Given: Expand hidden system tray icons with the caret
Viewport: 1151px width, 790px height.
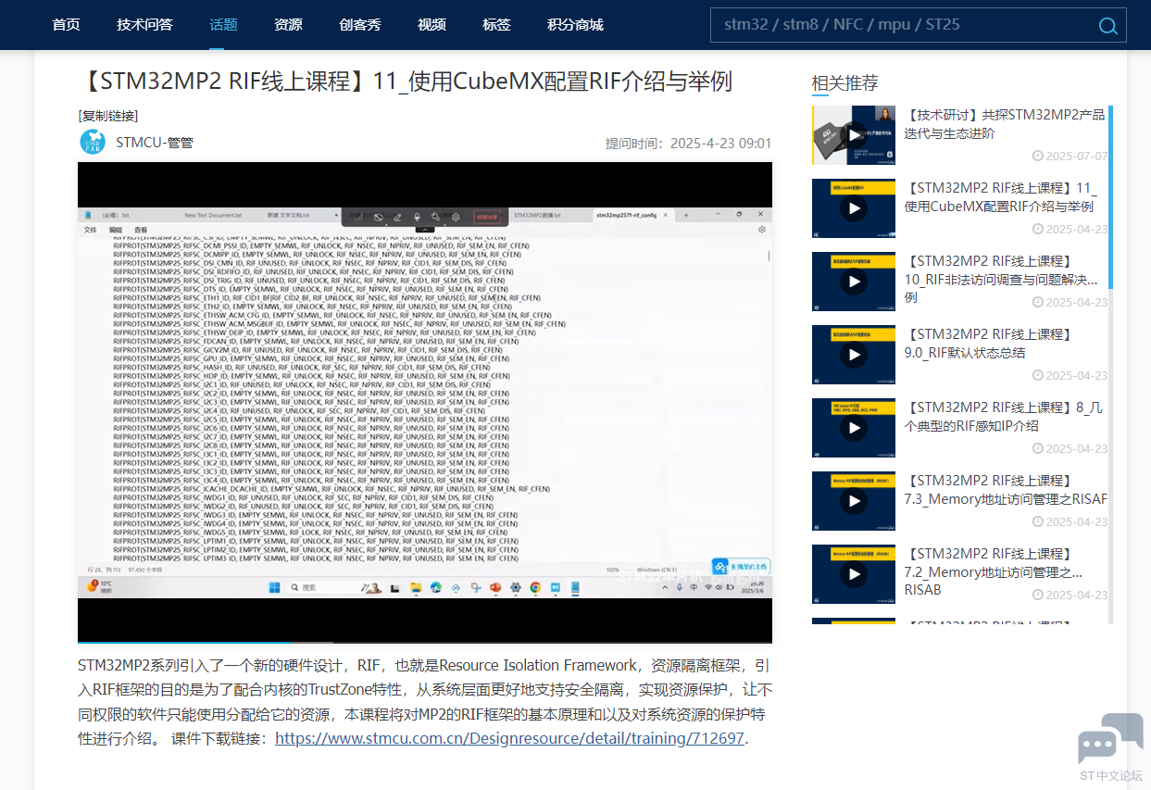Looking at the screenshot, I should [664, 586].
